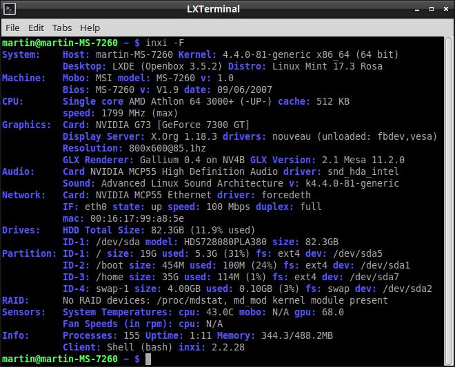This screenshot has width=455, height=367.
Task: Minimize the LXTerminal window
Action: tap(418, 8)
